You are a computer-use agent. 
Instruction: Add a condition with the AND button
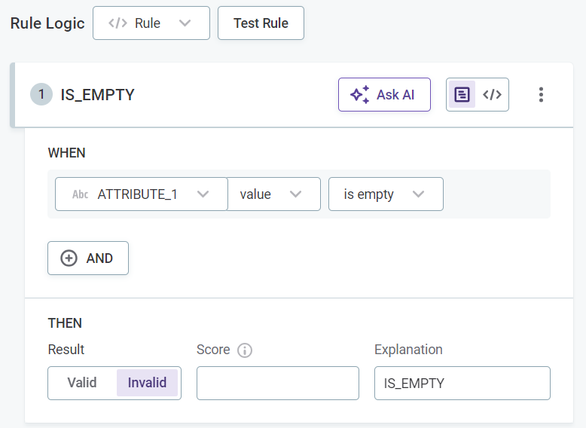click(88, 258)
